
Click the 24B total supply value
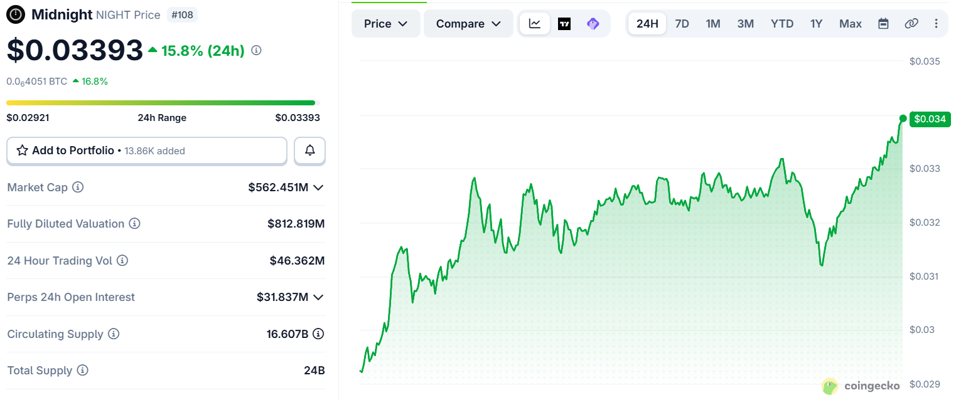pos(314,371)
